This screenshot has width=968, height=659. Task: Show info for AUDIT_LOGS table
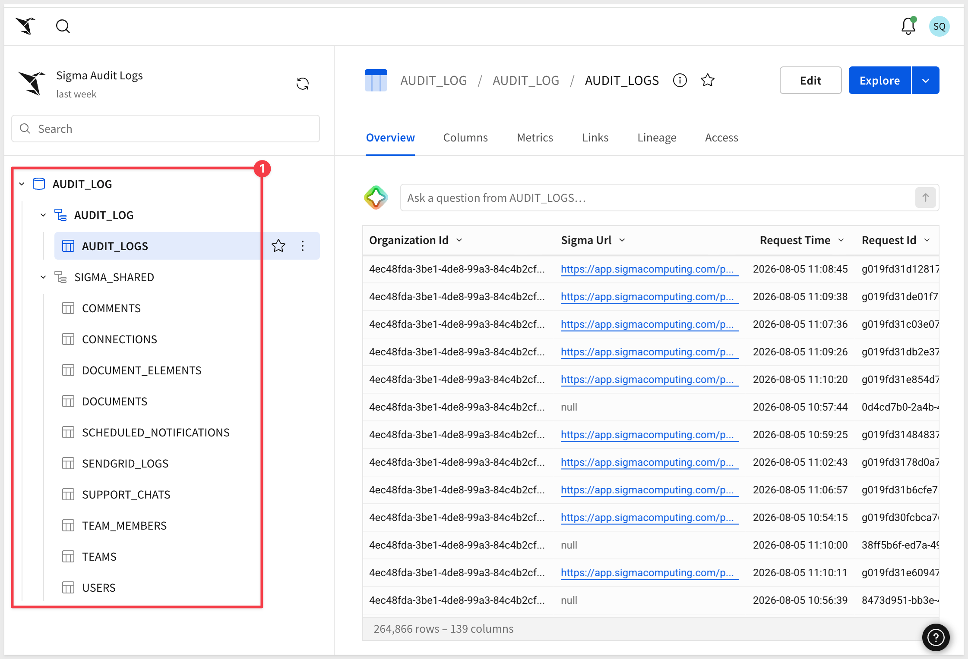(x=680, y=80)
